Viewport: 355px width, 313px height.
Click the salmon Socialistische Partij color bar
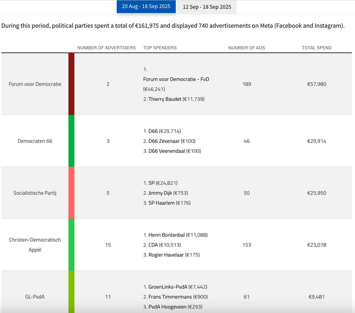pyautogui.click(x=71, y=193)
